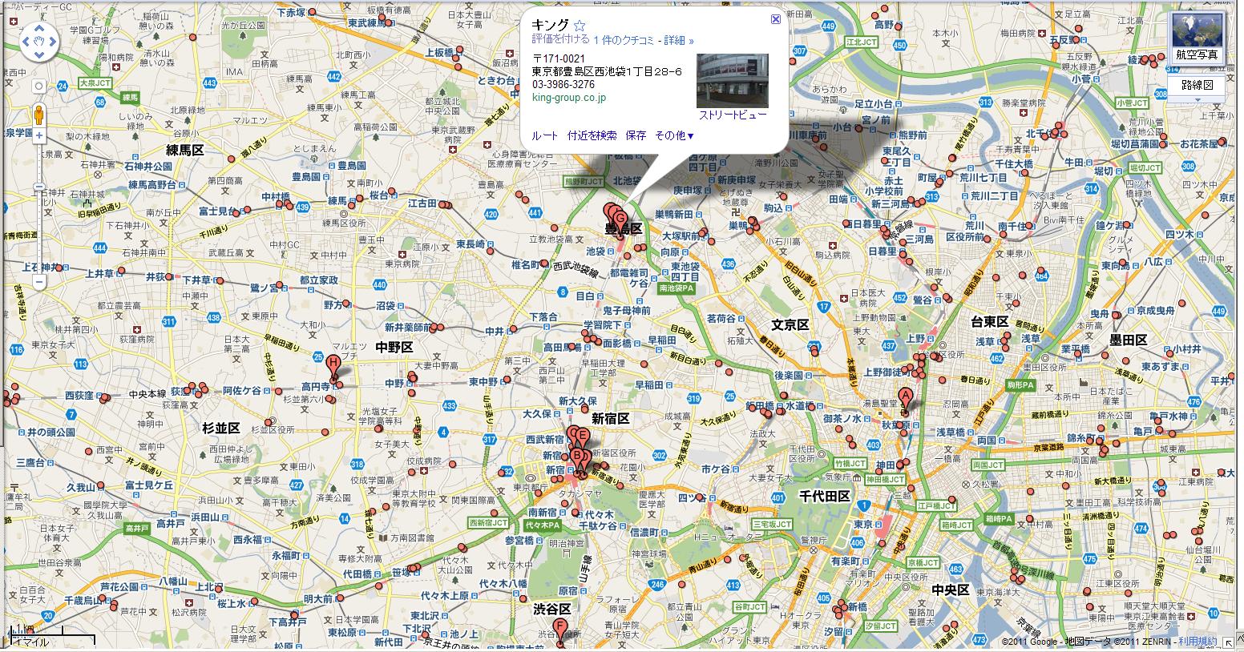Open the その他 dropdown menu

coord(674,135)
